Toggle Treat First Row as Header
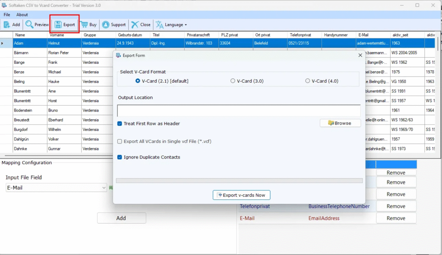This screenshot has height=255, width=442. pyautogui.click(x=120, y=124)
